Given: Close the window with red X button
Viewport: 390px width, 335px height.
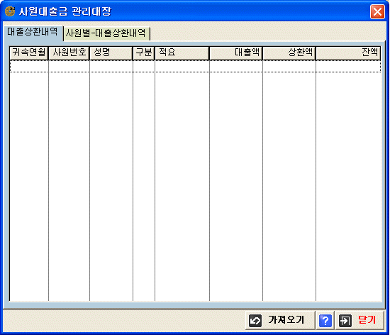Looking at the screenshot, I should coord(377,11).
